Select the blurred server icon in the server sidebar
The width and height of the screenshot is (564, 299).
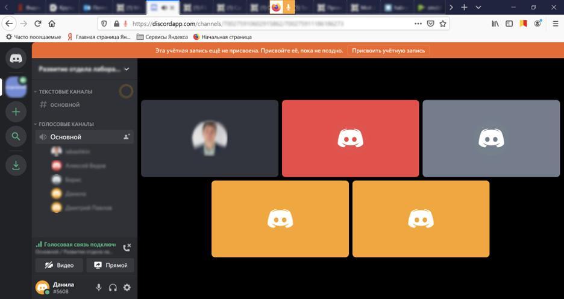tap(16, 87)
